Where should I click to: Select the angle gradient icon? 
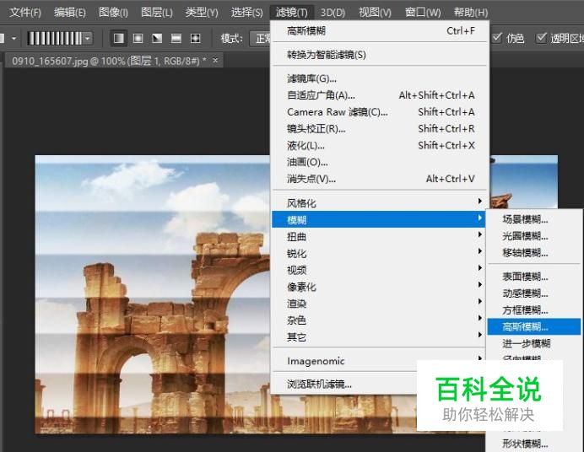click(x=157, y=38)
